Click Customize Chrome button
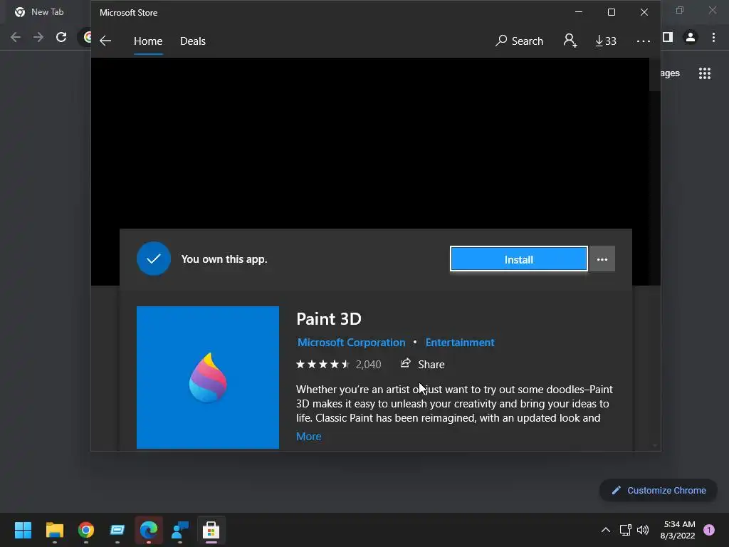 659,490
